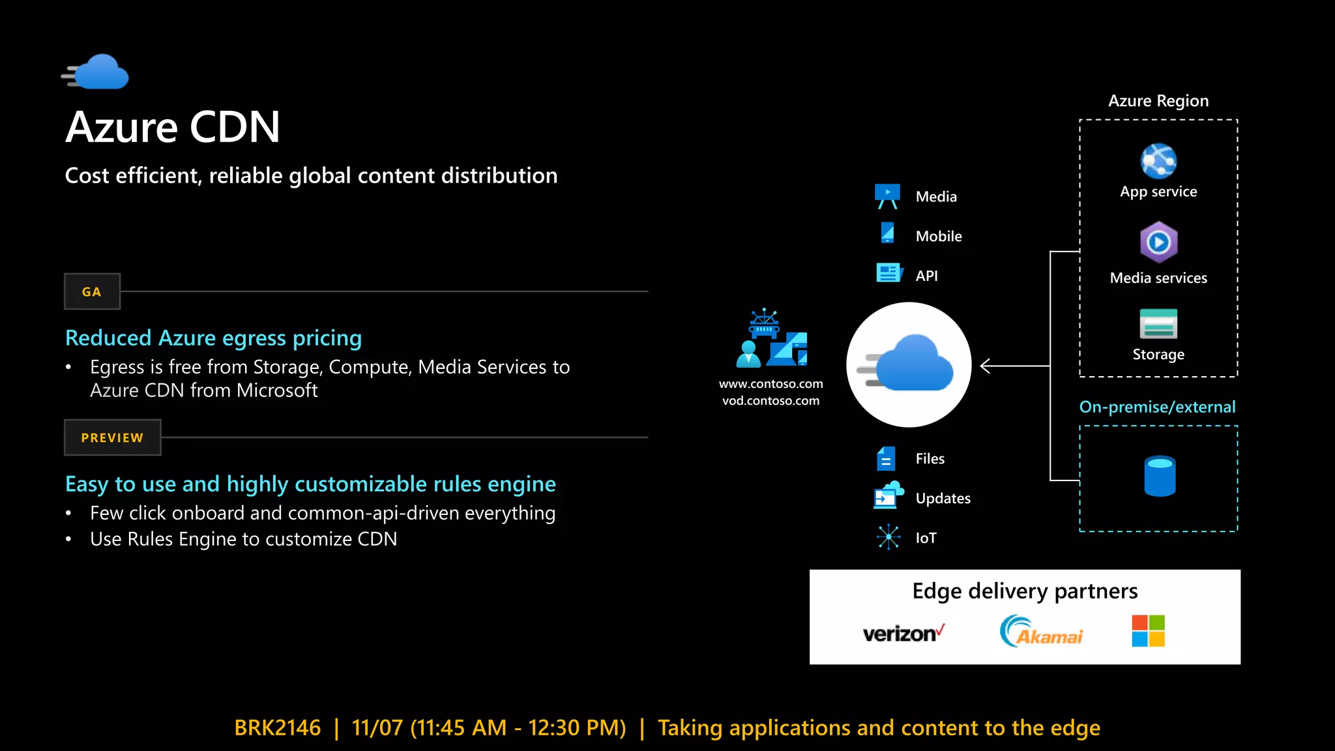
Task: Click the 'Media services' label
Action: 1158,278
